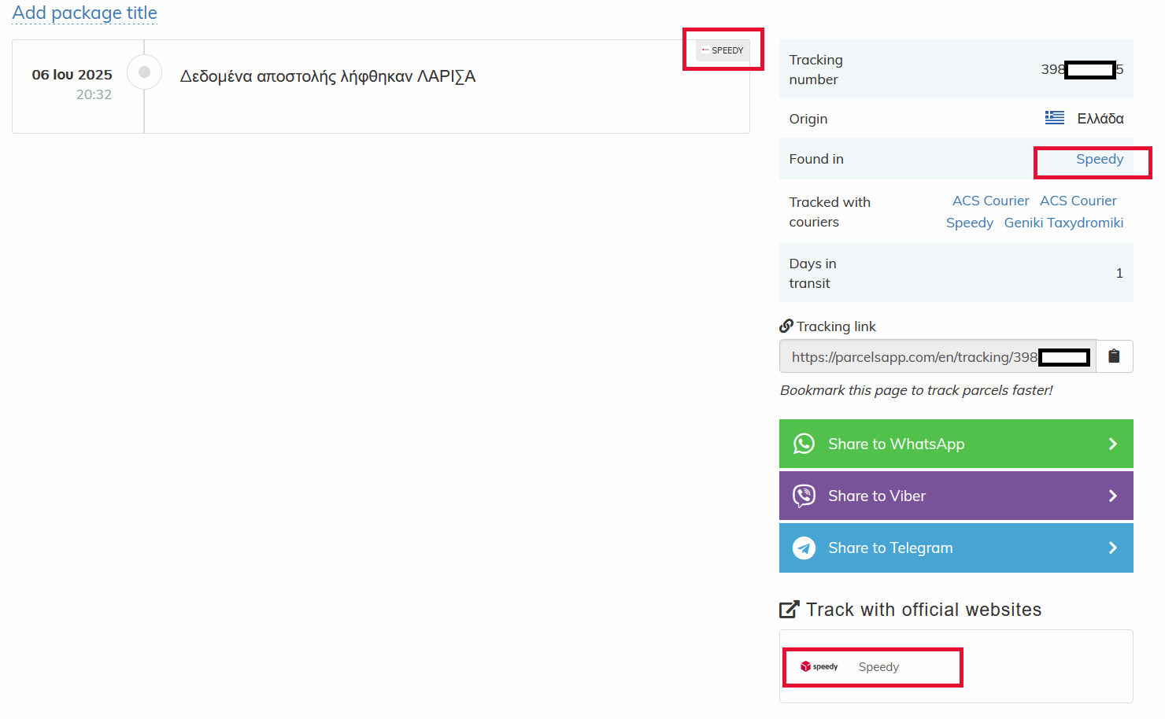Click the date 06 Ιου 2025
1165x719 pixels.
click(72, 75)
